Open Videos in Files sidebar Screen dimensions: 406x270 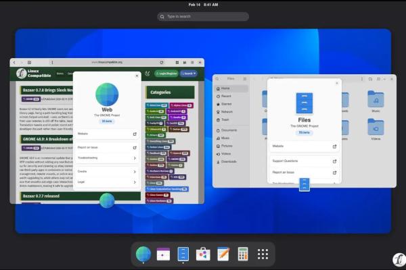click(x=231, y=154)
